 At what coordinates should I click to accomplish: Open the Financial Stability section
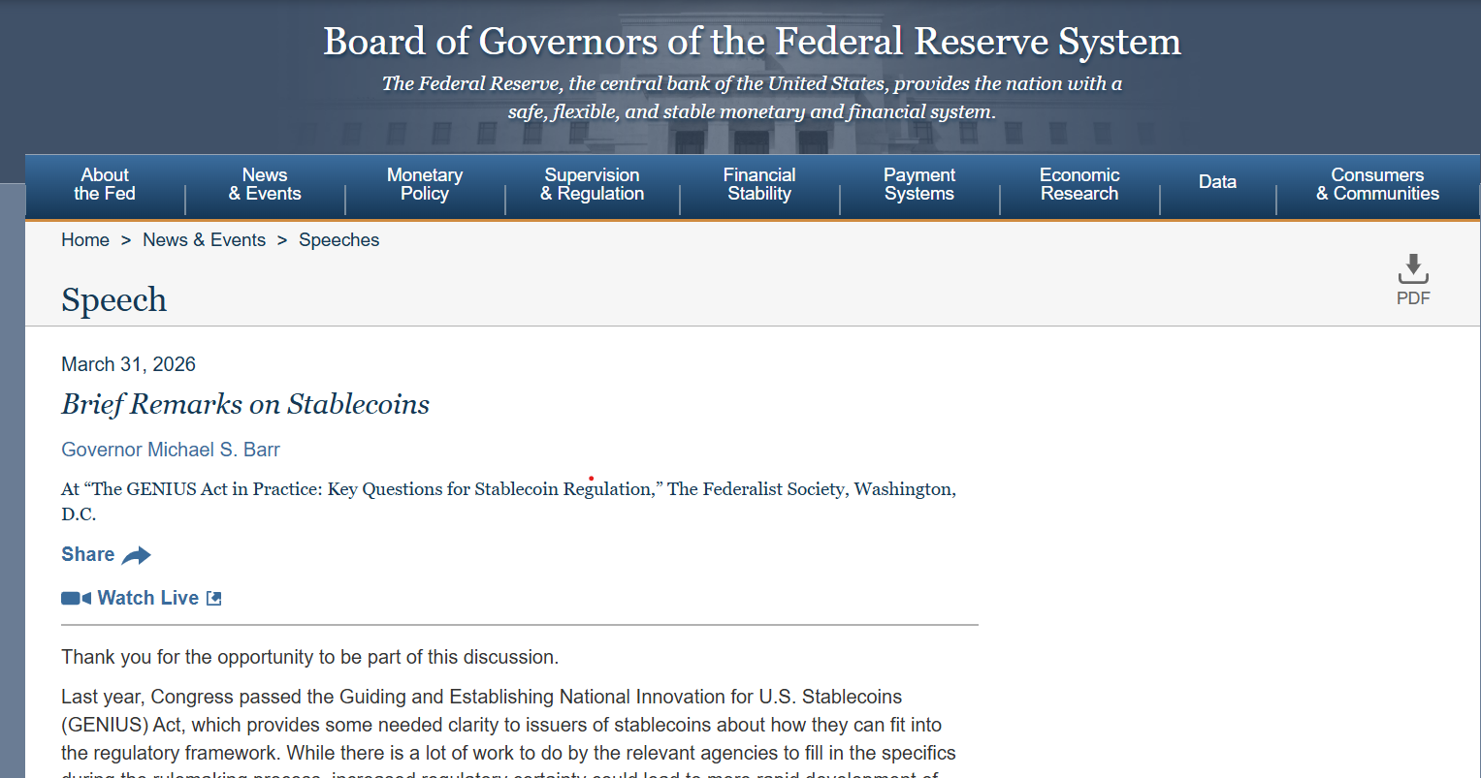759,184
